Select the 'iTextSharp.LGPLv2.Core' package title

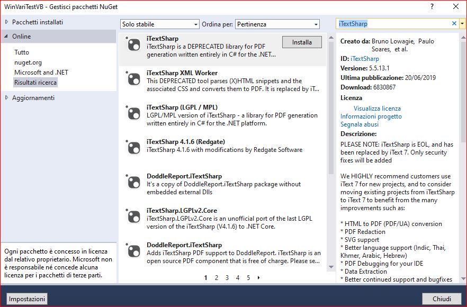[x=182, y=211]
